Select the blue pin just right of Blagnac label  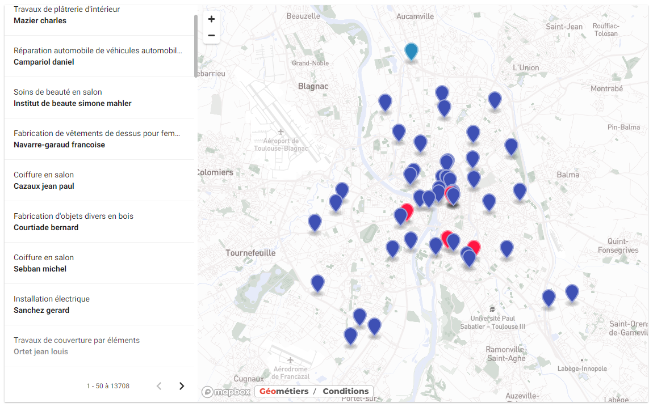click(385, 102)
